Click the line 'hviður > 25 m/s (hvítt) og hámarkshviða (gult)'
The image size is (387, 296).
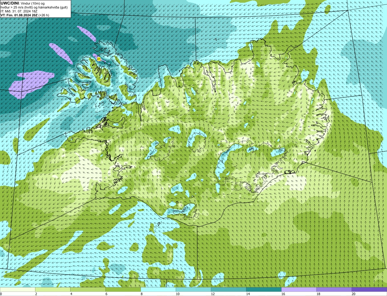34,7
